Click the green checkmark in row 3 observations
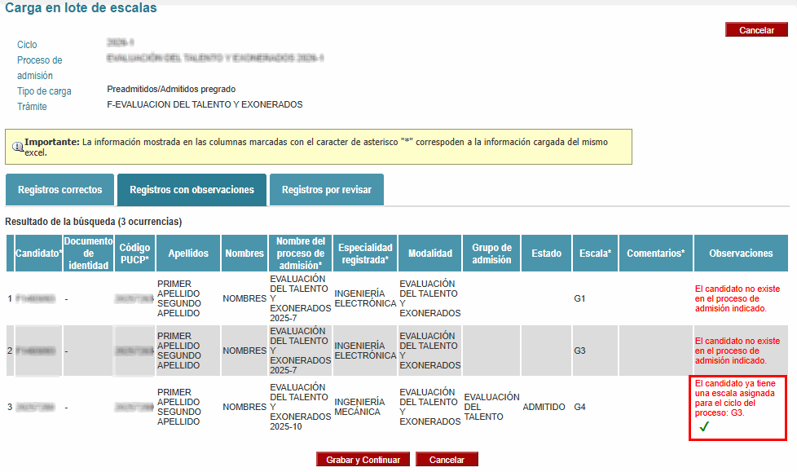Screen dimensions: 797x472 pyautogui.click(x=704, y=426)
